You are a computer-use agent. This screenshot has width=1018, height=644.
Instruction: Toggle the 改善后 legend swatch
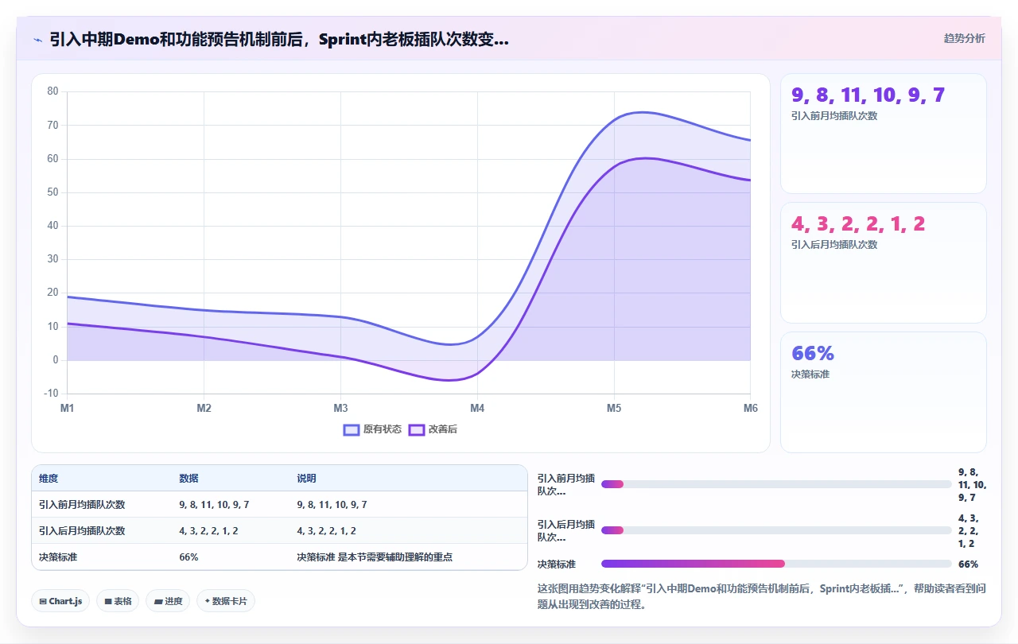tap(417, 429)
